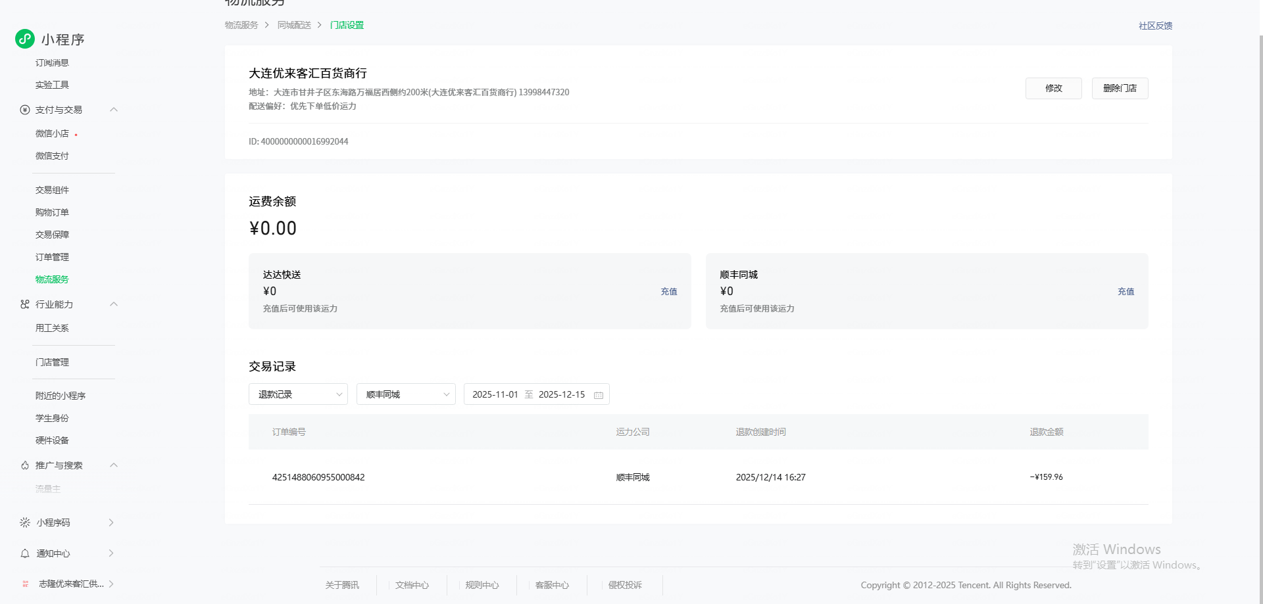
Task: Collapse the 支付与交易 section chevron
Action: tap(114, 110)
